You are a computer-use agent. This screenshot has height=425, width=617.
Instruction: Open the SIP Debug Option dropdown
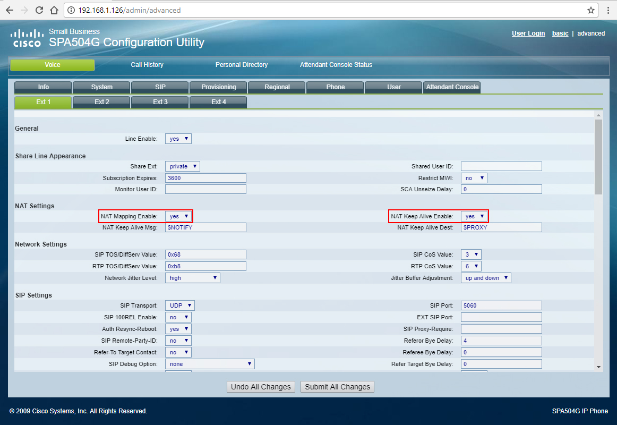tap(210, 364)
